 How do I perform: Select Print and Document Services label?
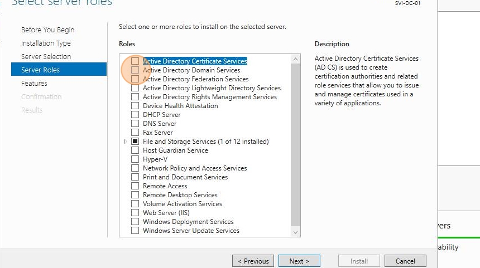click(185, 177)
